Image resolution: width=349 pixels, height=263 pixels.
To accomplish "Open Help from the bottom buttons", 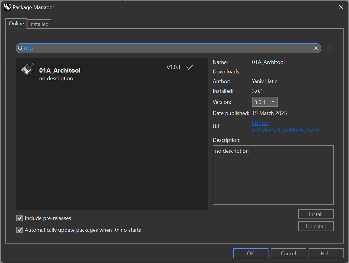I will (x=326, y=253).
